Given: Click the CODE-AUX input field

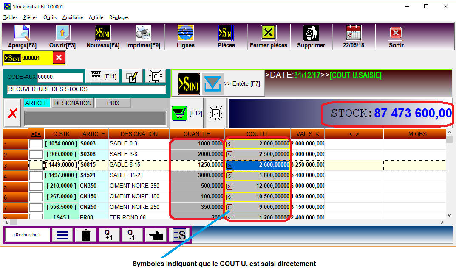Looking at the screenshot, I should pyautogui.click(x=60, y=78).
